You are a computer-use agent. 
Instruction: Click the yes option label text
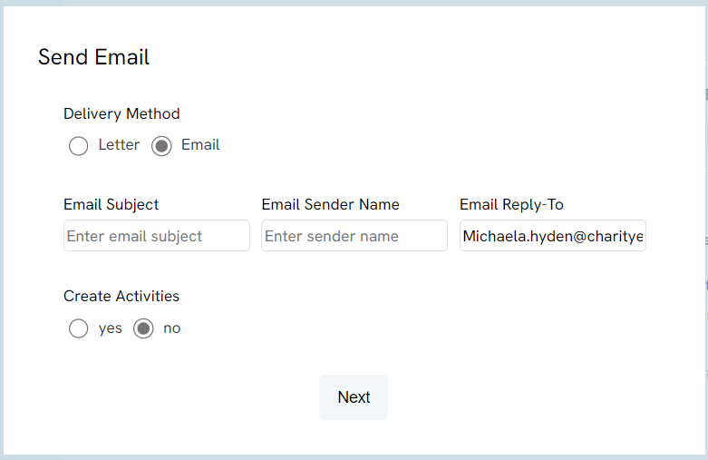tap(111, 328)
